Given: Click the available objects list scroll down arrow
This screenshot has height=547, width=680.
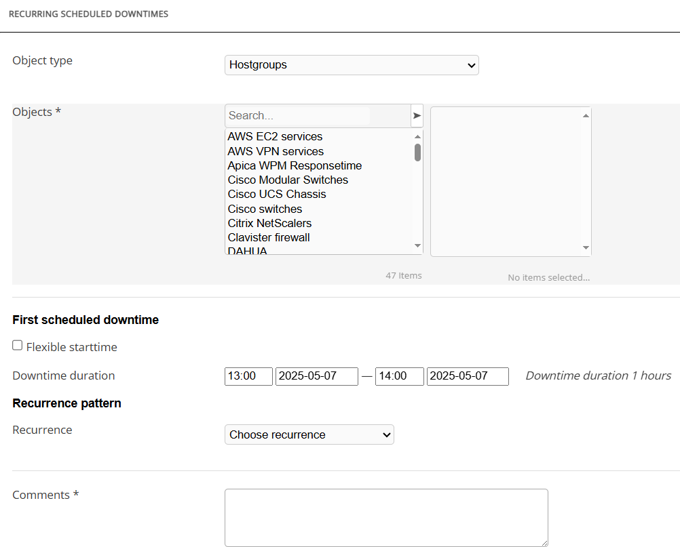Looking at the screenshot, I should (417, 245).
